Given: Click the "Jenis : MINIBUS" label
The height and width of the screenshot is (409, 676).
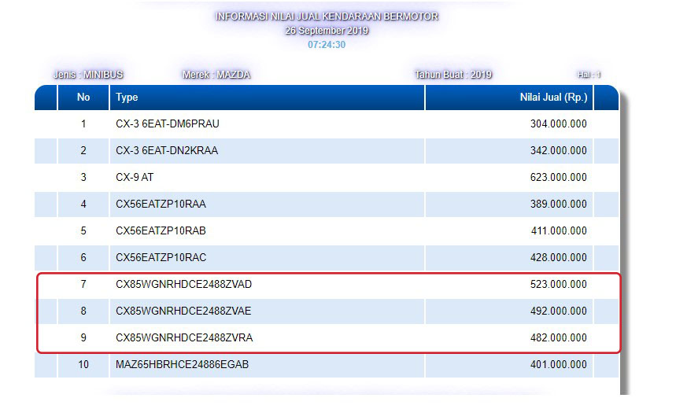Looking at the screenshot, I should (88, 75).
